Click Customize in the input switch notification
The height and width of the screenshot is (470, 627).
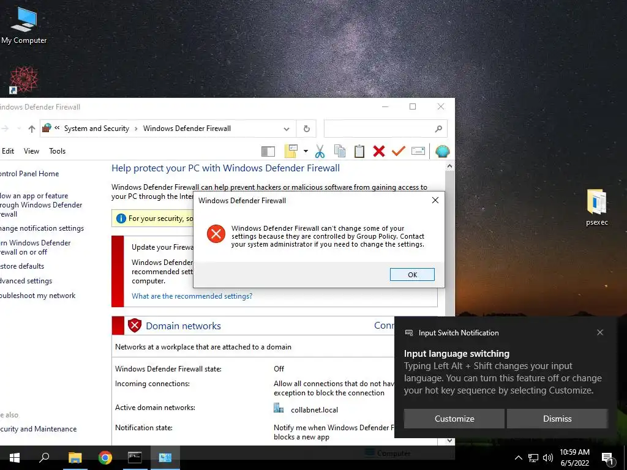(x=454, y=419)
